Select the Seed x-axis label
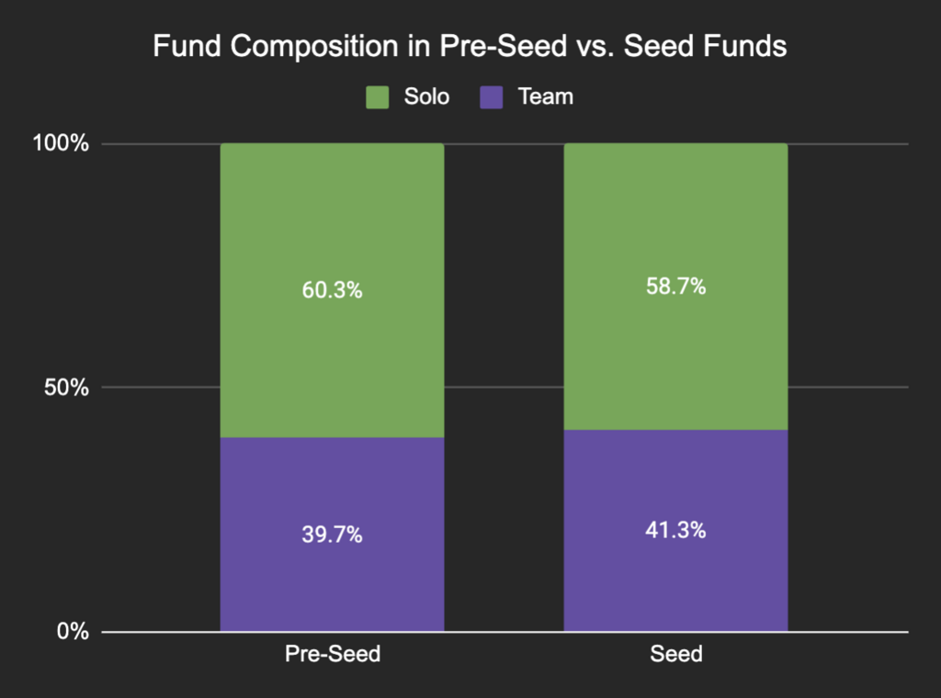This screenshot has height=698, width=941. (x=675, y=655)
